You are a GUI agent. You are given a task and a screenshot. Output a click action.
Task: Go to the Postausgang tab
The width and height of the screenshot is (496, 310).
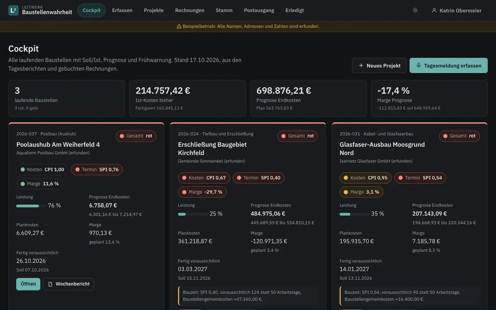[x=259, y=10]
